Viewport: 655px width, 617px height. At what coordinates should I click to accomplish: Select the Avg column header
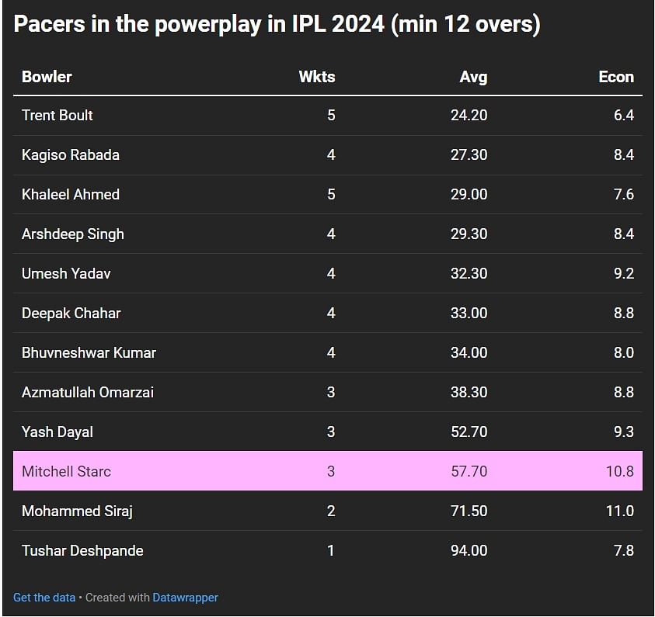click(473, 77)
